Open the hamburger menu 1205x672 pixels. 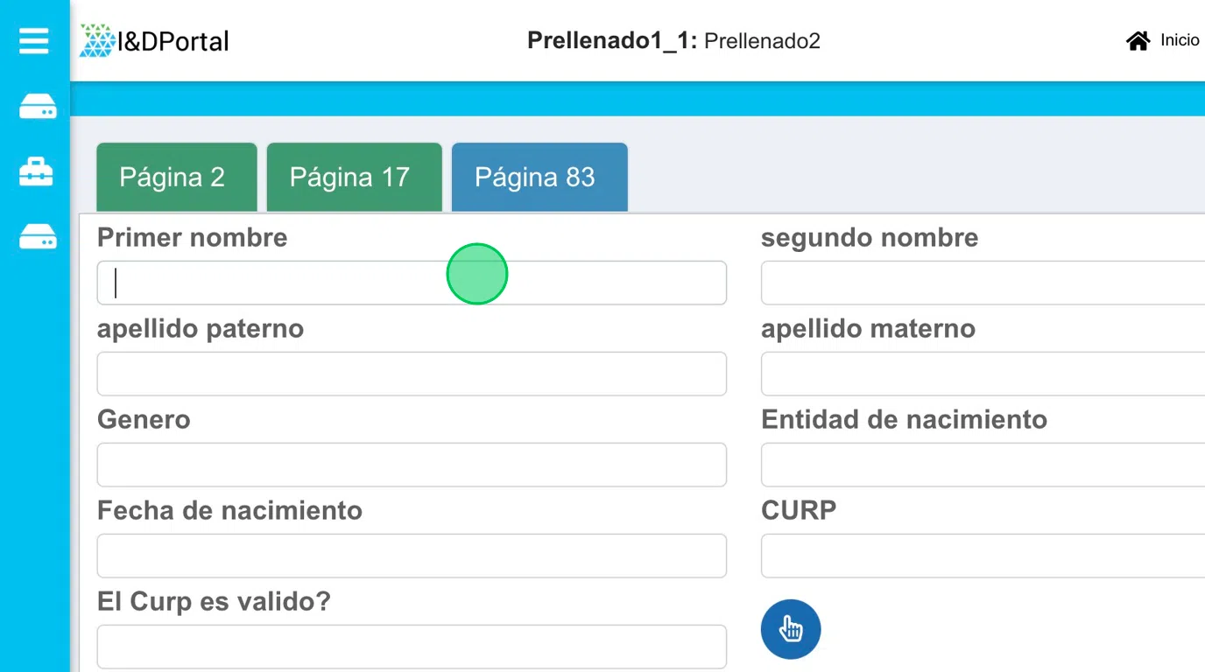34,40
